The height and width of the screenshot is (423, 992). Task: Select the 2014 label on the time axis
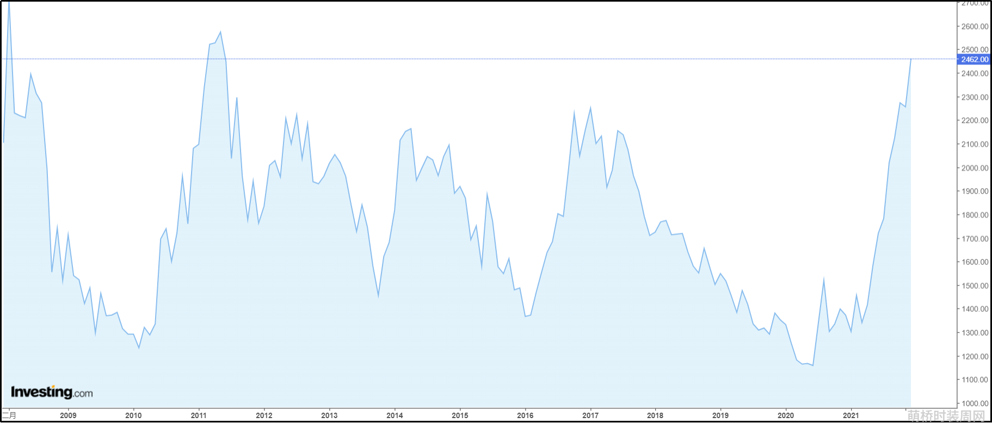pos(395,415)
